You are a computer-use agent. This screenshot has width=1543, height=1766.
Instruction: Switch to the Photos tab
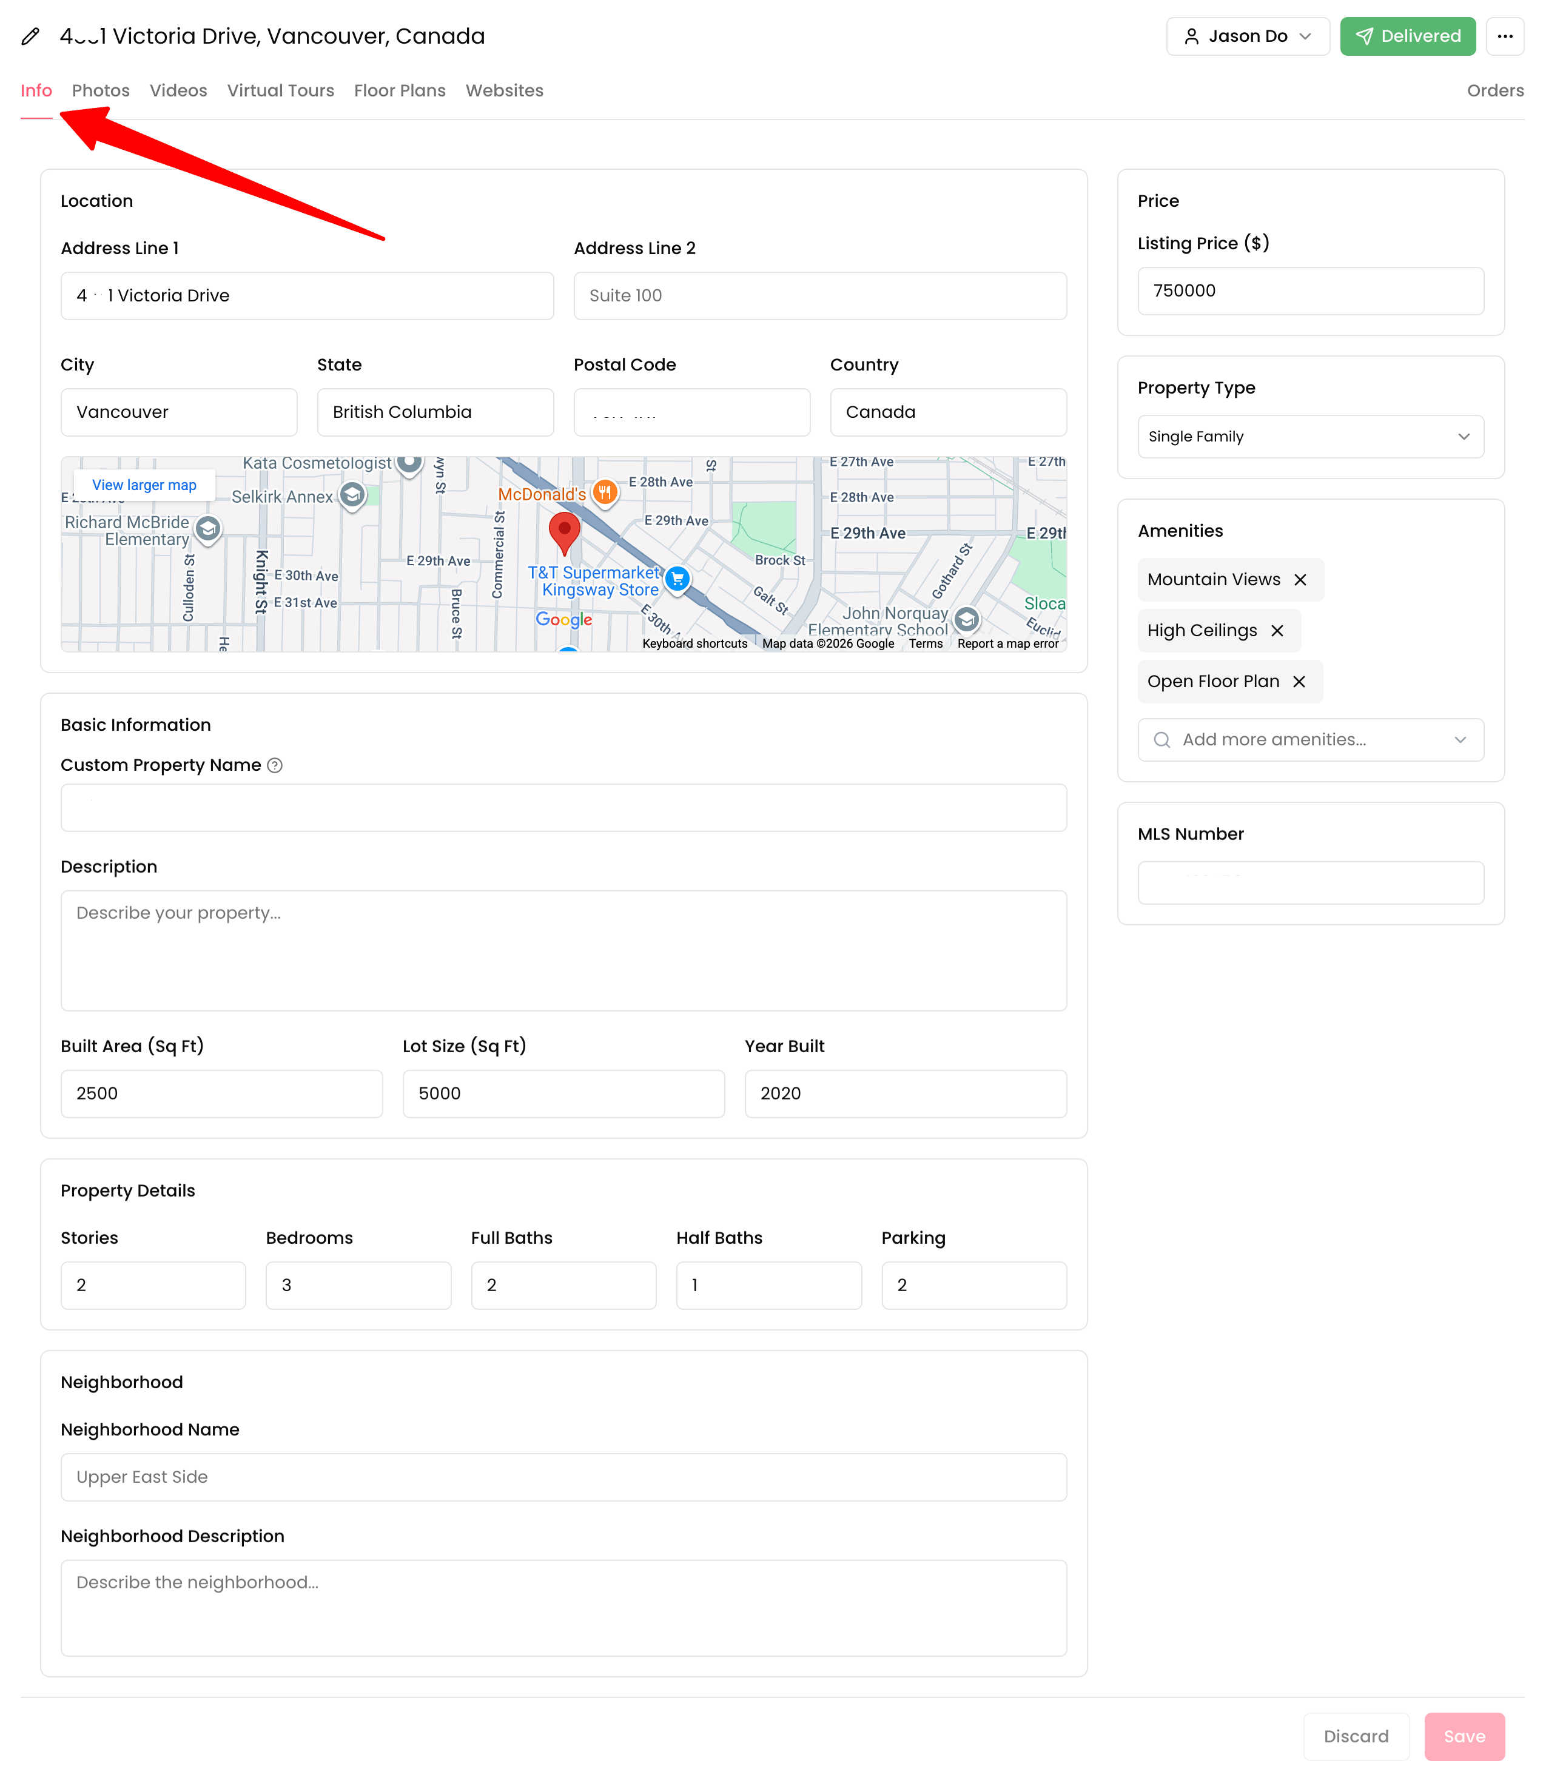coord(101,90)
